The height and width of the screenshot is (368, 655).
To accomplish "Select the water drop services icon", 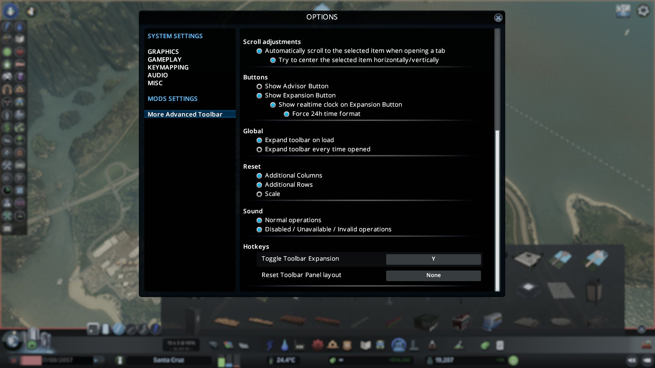I will (x=285, y=346).
